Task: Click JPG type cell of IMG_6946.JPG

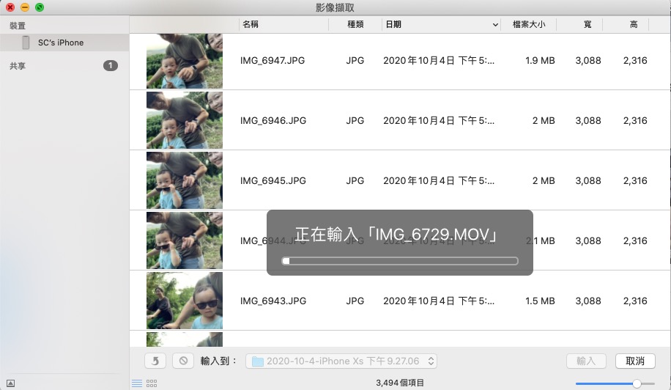Action: (x=355, y=121)
